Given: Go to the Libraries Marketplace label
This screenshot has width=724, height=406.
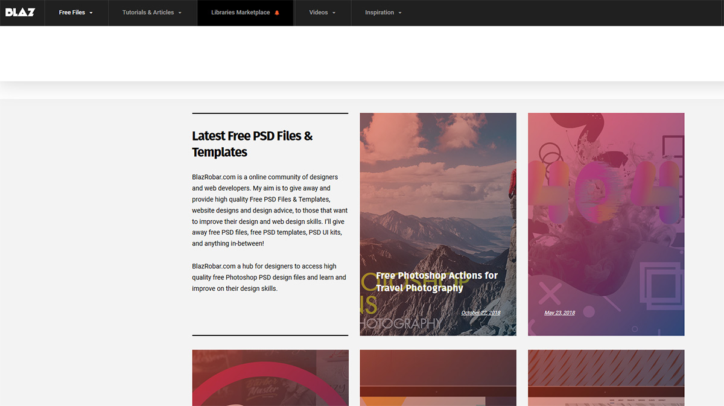Looking at the screenshot, I should point(241,13).
